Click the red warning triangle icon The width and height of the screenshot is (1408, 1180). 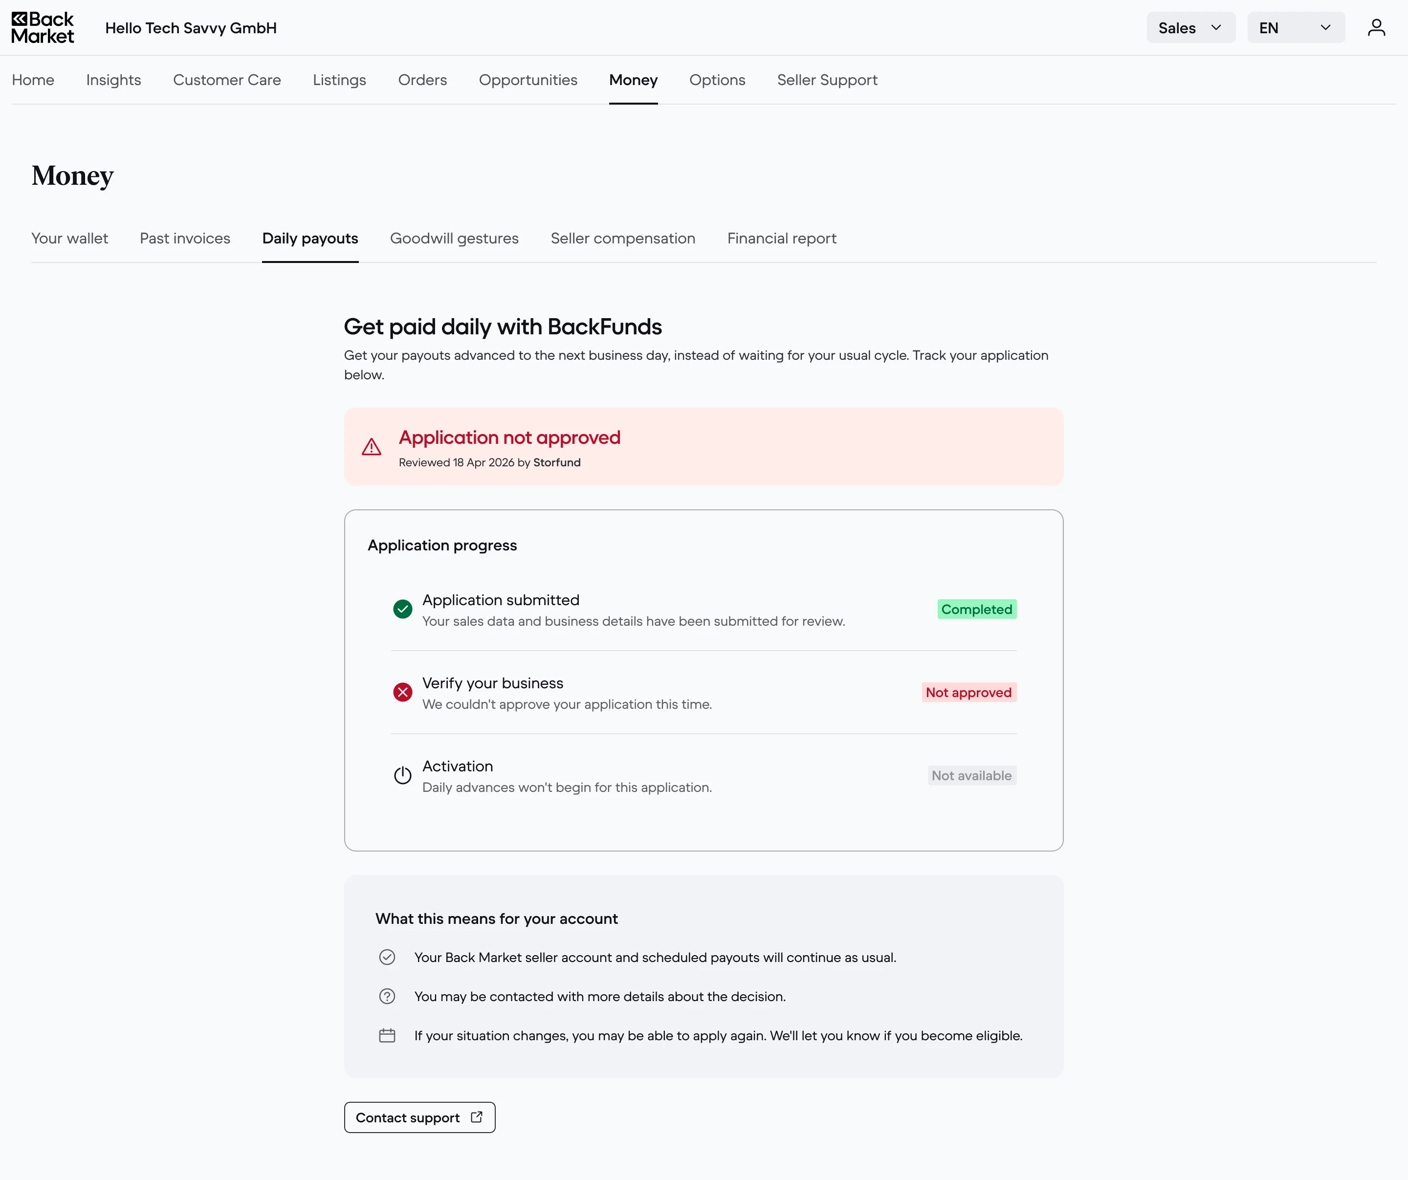click(x=372, y=446)
